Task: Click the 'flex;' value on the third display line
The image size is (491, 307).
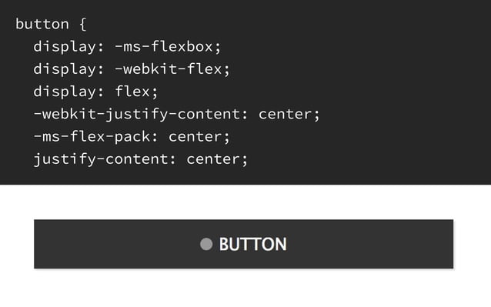Action: point(136,92)
